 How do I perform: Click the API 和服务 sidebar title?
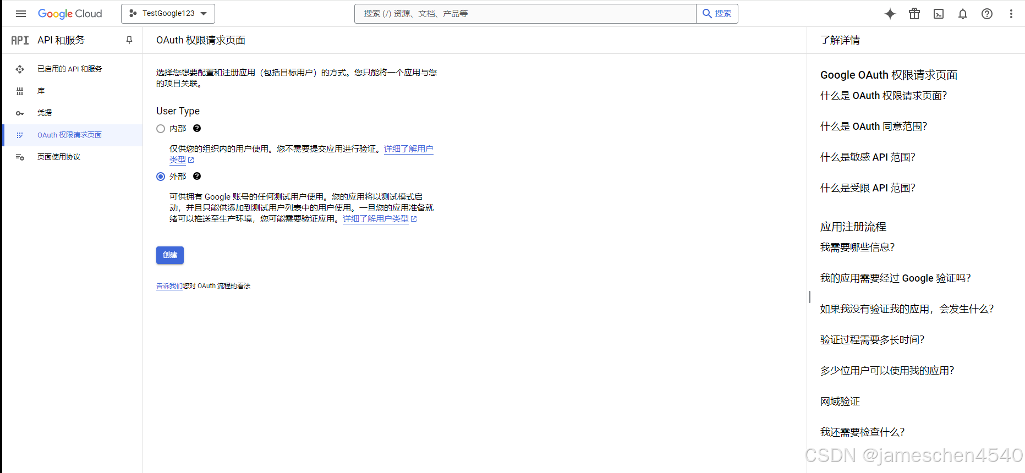(61, 40)
